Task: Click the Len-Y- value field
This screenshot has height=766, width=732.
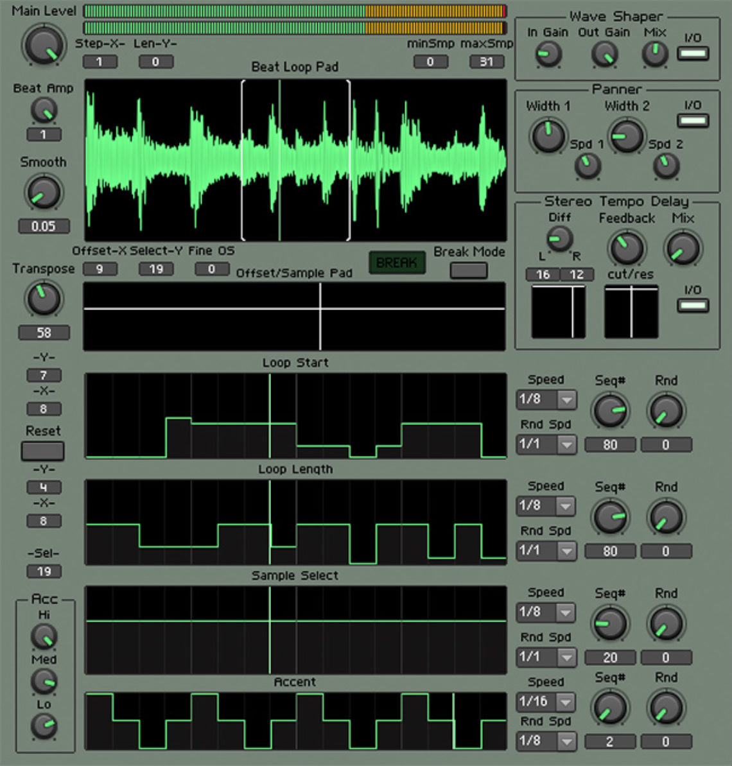Action: [x=156, y=62]
